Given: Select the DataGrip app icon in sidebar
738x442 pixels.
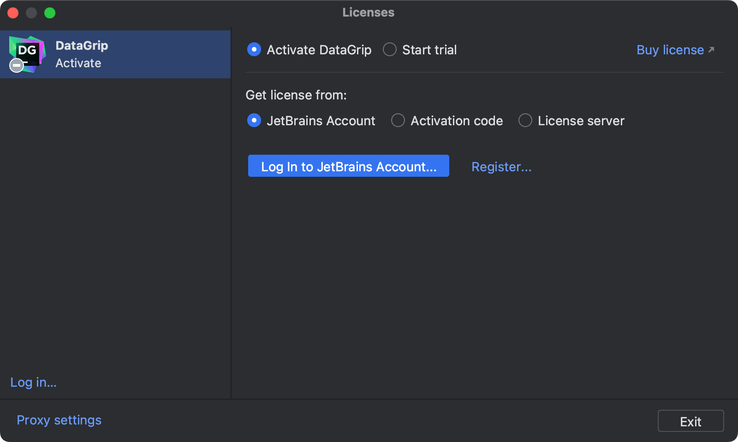Looking at the screenshot, I should click(26, 54).
